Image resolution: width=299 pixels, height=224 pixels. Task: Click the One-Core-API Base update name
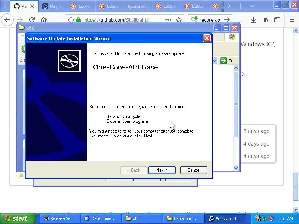(125, 67)
